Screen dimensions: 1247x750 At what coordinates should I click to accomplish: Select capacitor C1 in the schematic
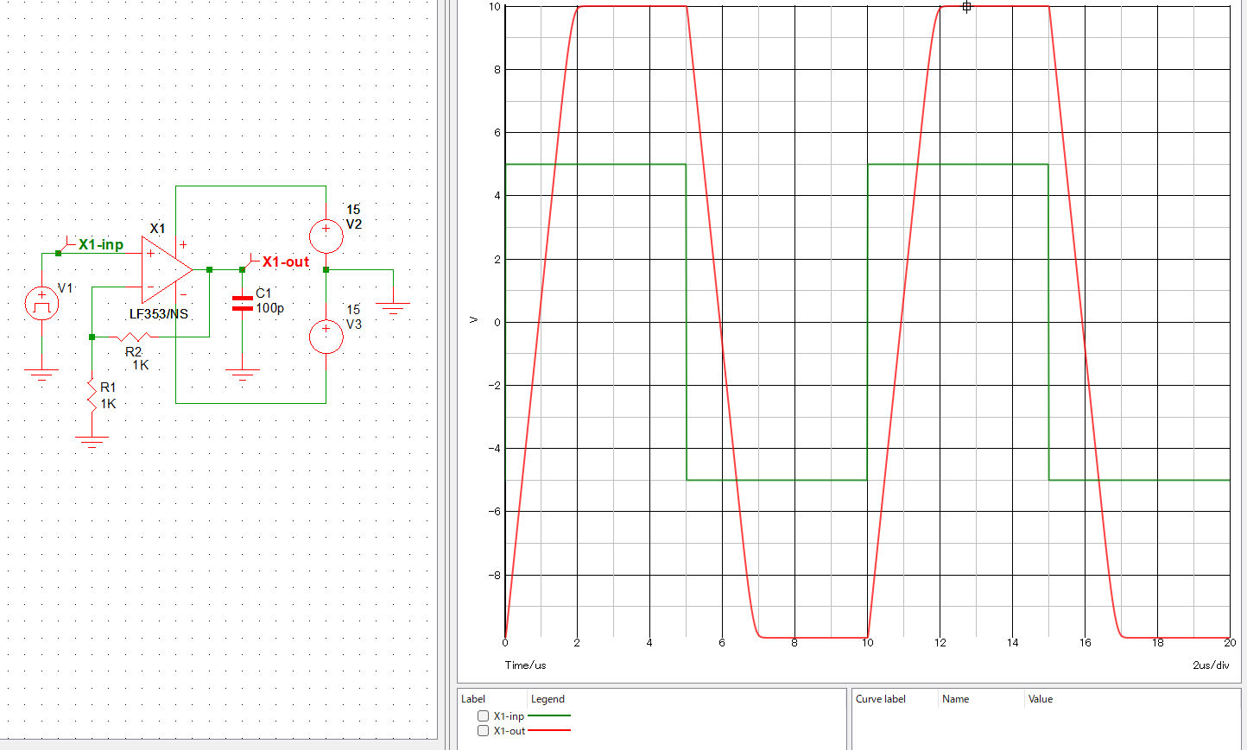click(243, 303)
